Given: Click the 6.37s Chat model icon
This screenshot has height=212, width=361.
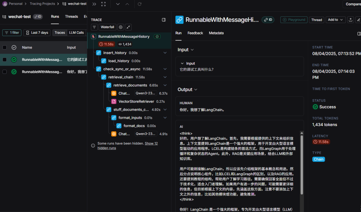Looking at the screenshot, I should click(114, 93).
